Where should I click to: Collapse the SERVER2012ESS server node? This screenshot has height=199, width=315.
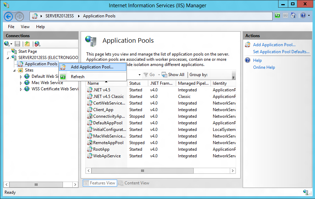pos(8,58)
